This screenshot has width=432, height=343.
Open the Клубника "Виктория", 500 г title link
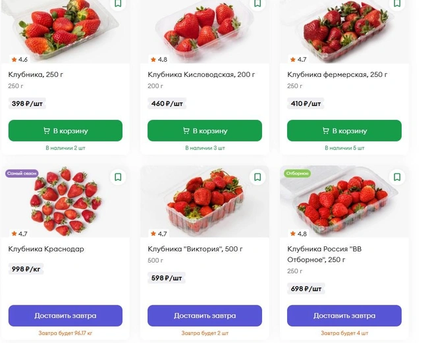click(195, 249)
